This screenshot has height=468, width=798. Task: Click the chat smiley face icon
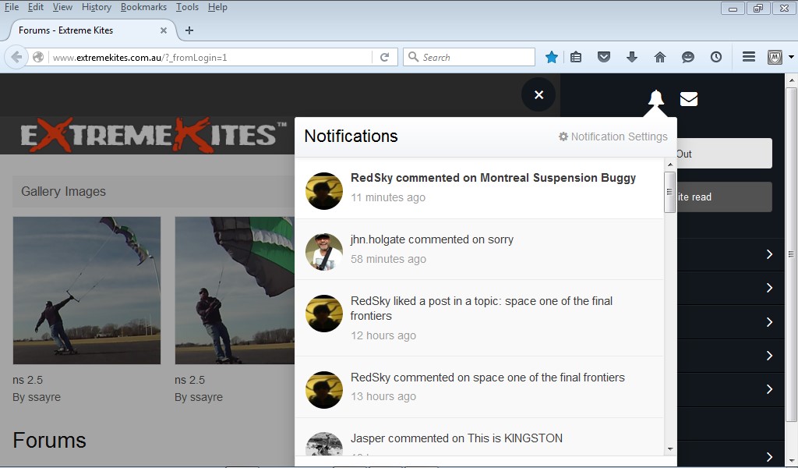click(688, 57)
